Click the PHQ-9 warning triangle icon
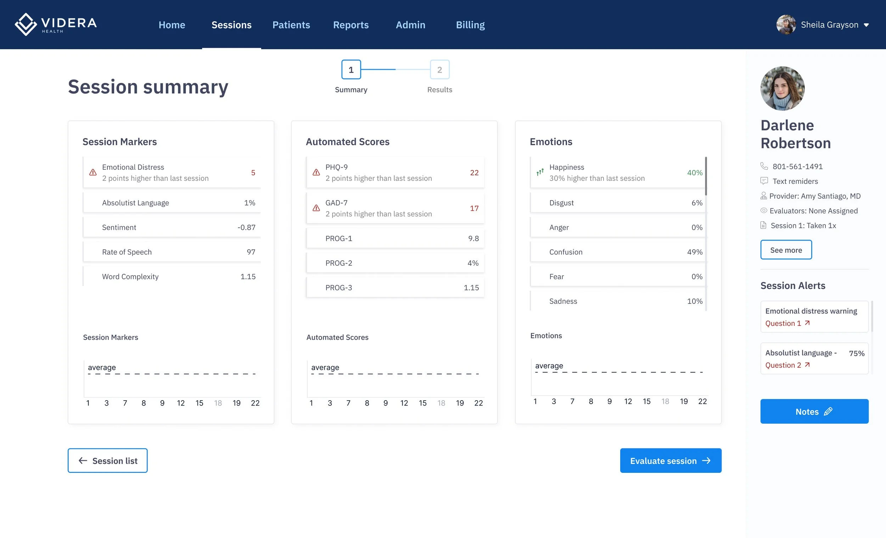Viewport: 886px width, 538px height. 316,172
